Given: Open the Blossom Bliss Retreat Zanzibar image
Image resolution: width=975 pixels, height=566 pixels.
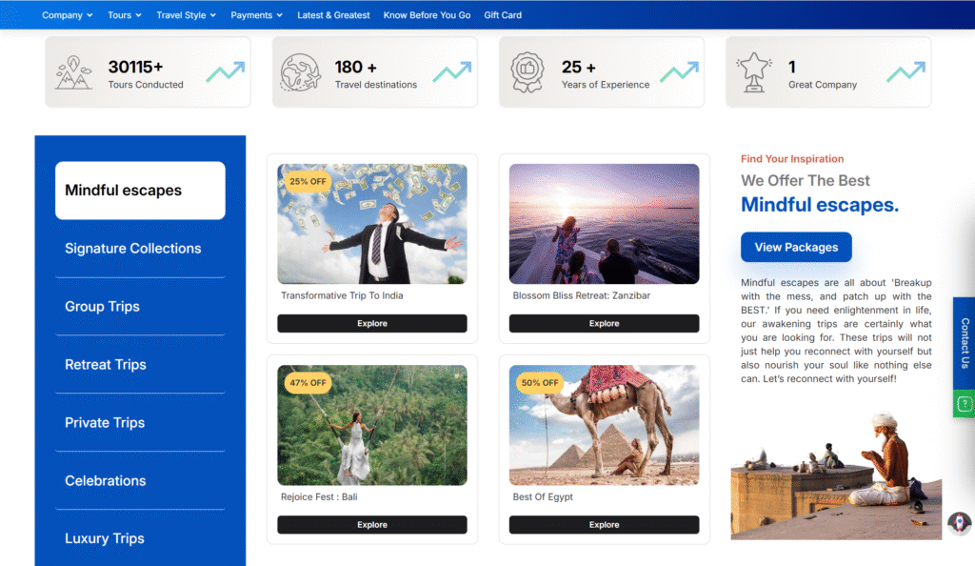Looking at the screenshot, I should [604, 224].
